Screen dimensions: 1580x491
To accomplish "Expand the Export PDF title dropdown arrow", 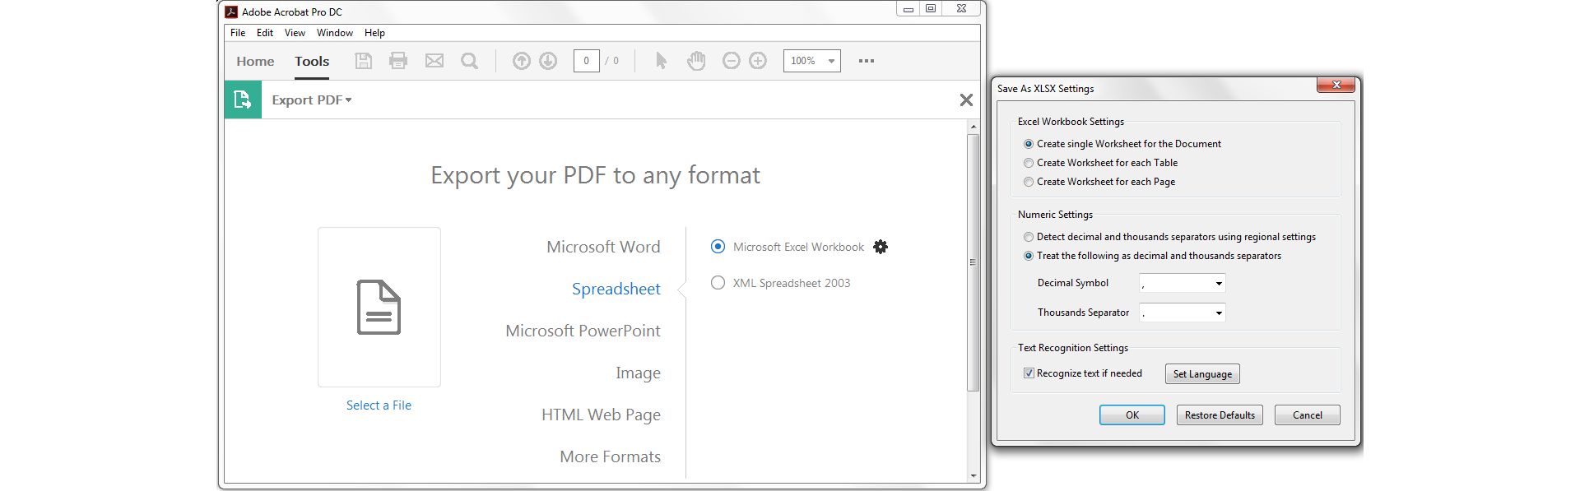I will (x=349, y=100).
